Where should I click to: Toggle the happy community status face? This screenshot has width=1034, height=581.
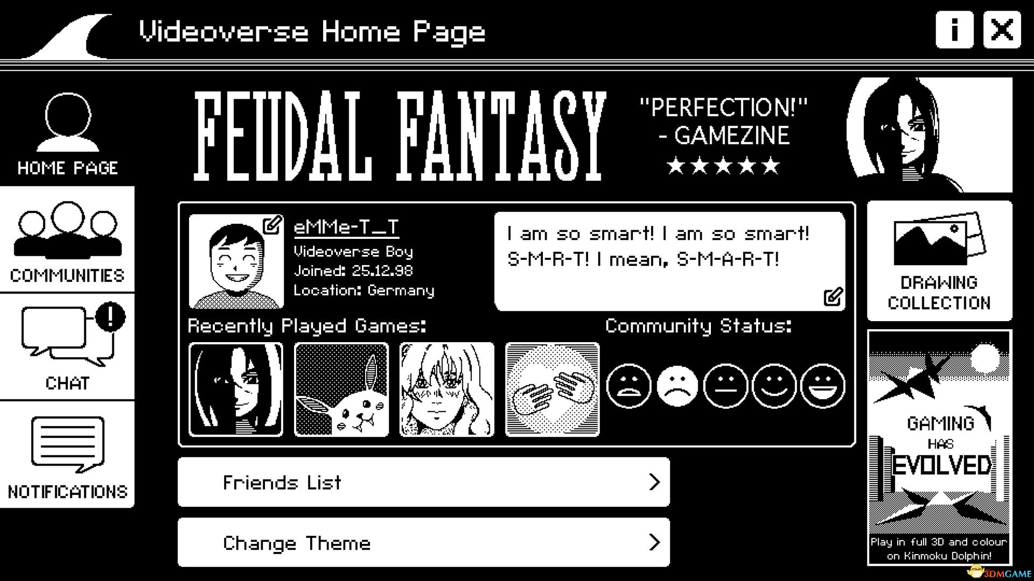tap(773, 387)
